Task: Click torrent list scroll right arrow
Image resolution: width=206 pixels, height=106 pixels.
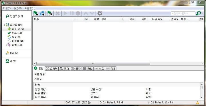Action: point(202,63)
